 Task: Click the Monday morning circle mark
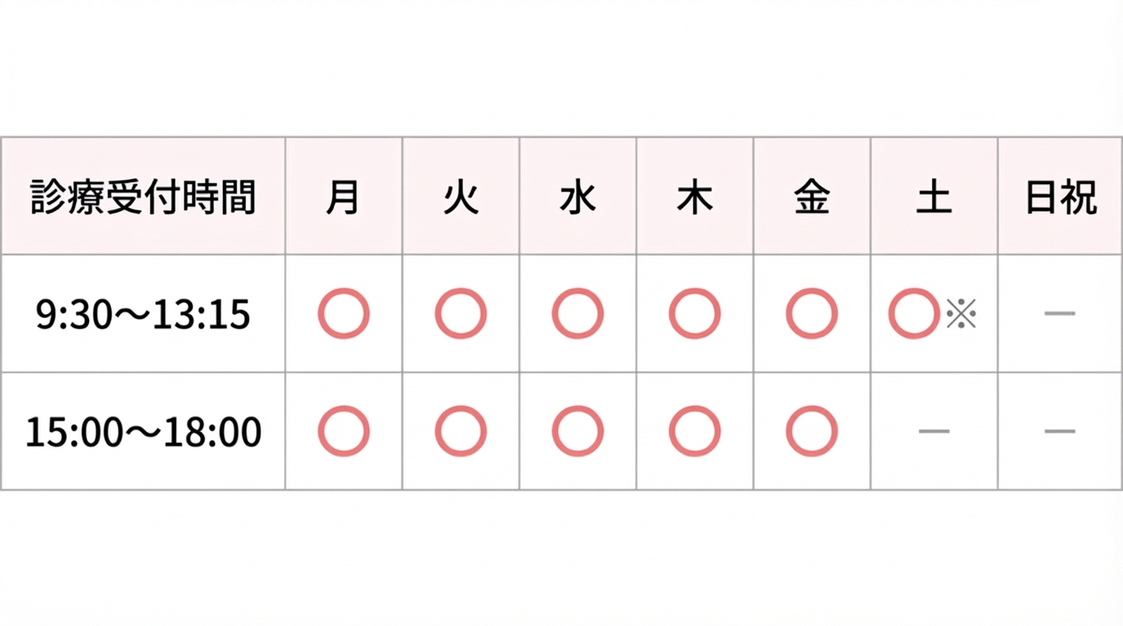[x=344, y=314]
